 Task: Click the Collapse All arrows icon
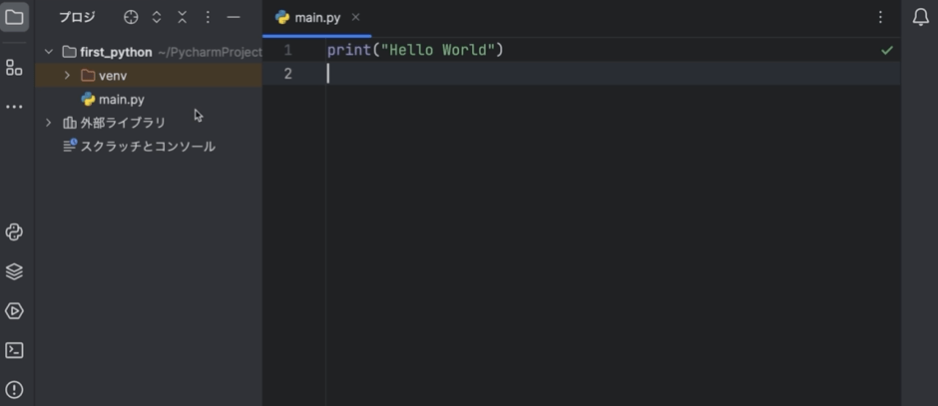point(182,17)
